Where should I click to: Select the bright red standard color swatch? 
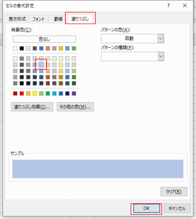22,94
